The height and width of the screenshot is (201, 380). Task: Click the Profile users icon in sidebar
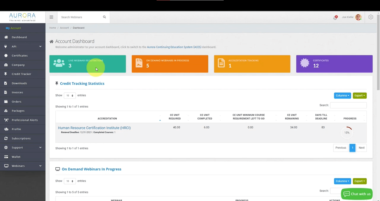6,129
